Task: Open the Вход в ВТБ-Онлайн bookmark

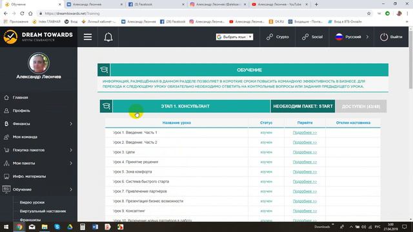Action: tap(345, 21)
